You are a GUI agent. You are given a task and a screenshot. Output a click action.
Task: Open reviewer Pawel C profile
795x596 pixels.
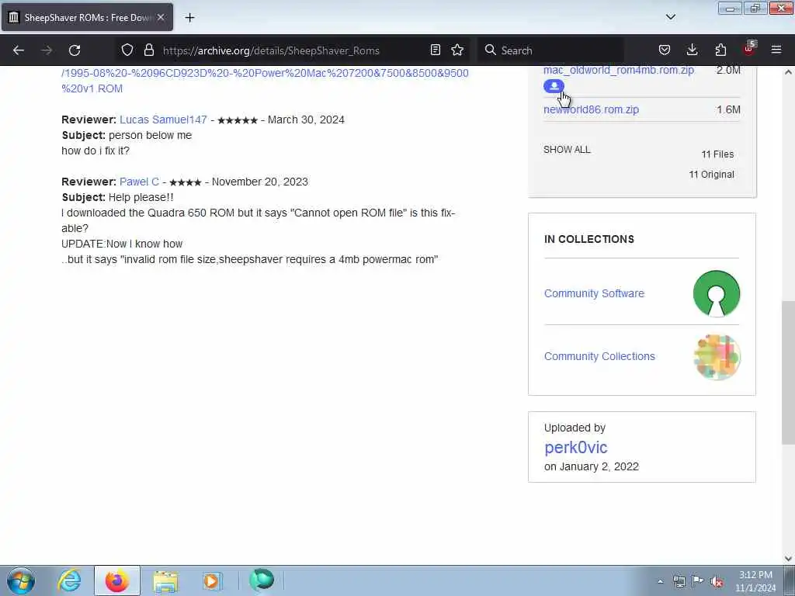[139, 182]
